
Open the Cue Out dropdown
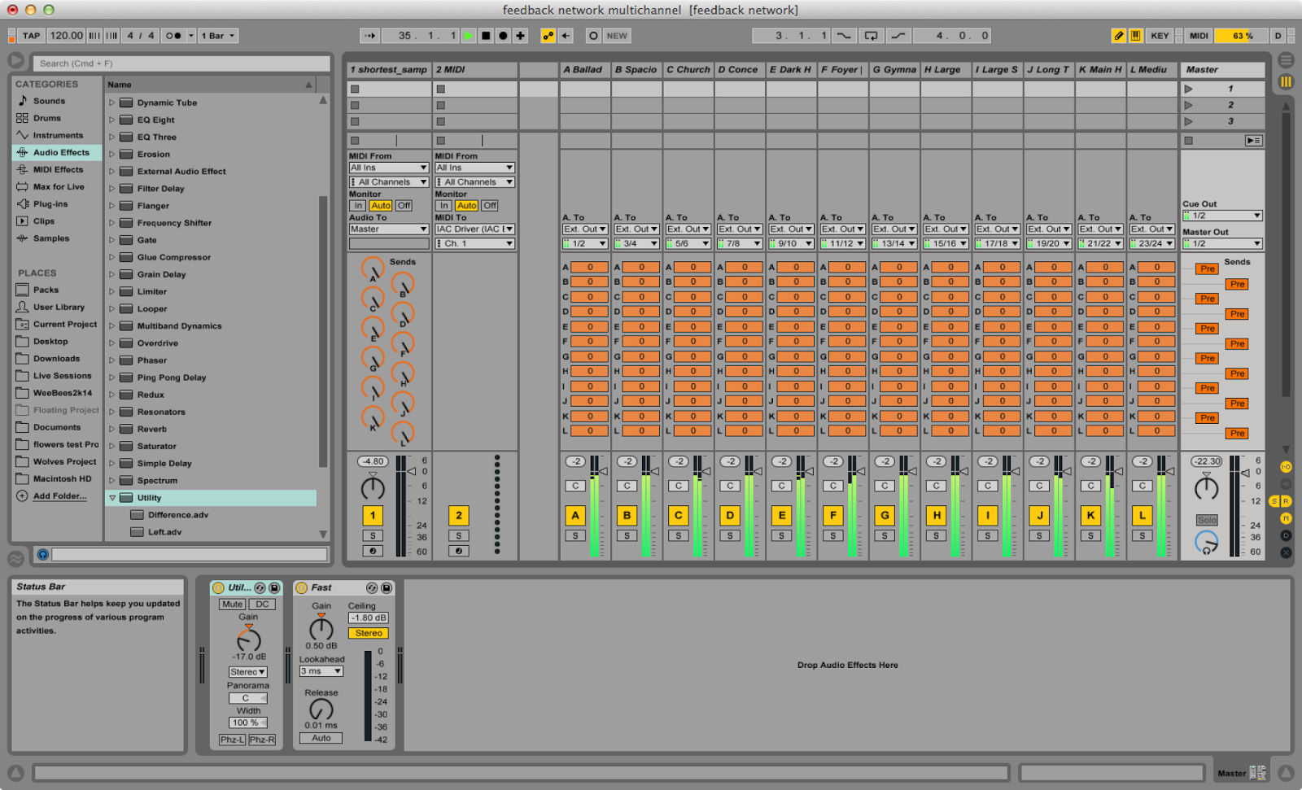[1222, 216]
